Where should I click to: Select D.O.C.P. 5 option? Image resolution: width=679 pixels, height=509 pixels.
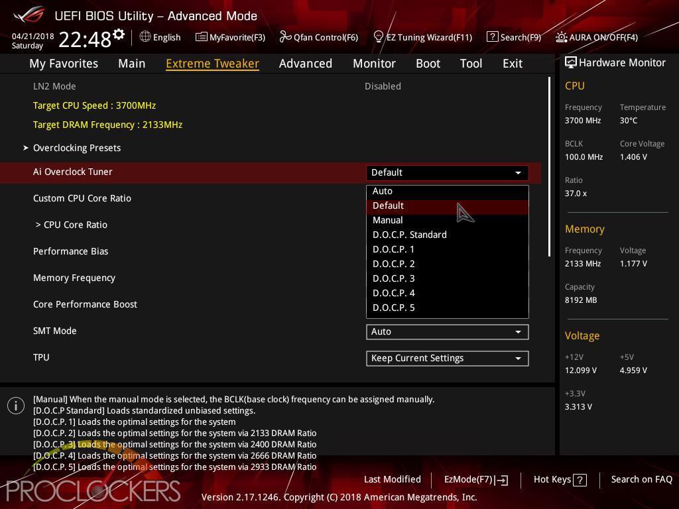tap(448, 308)
